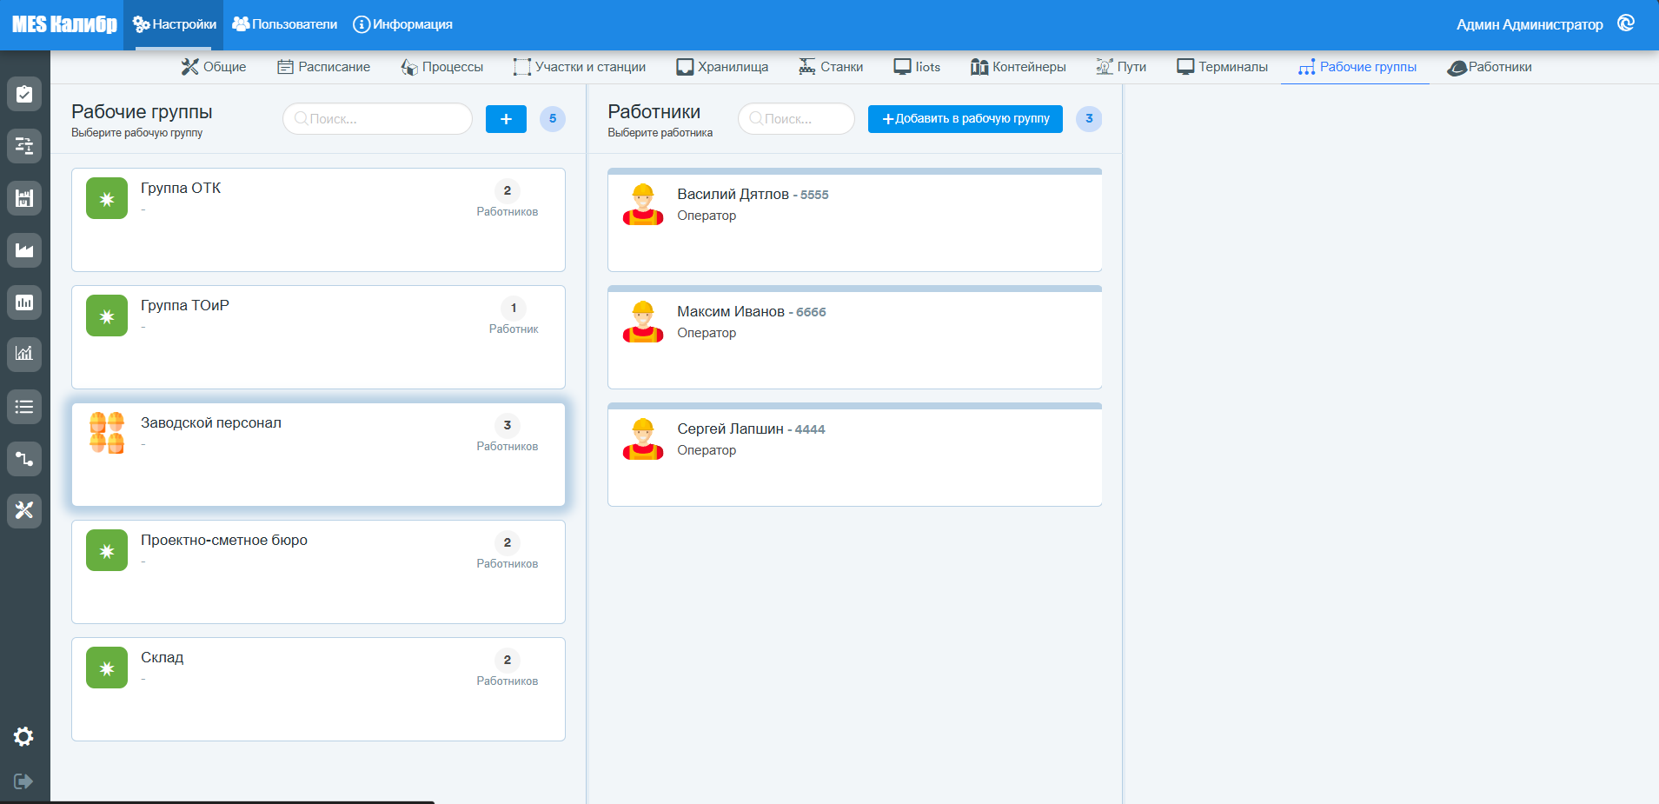Image resolution: width=1659 pixels, height=804 pixels.
Task: Select the Рабочие группы tab
Action: point(1357,67)
